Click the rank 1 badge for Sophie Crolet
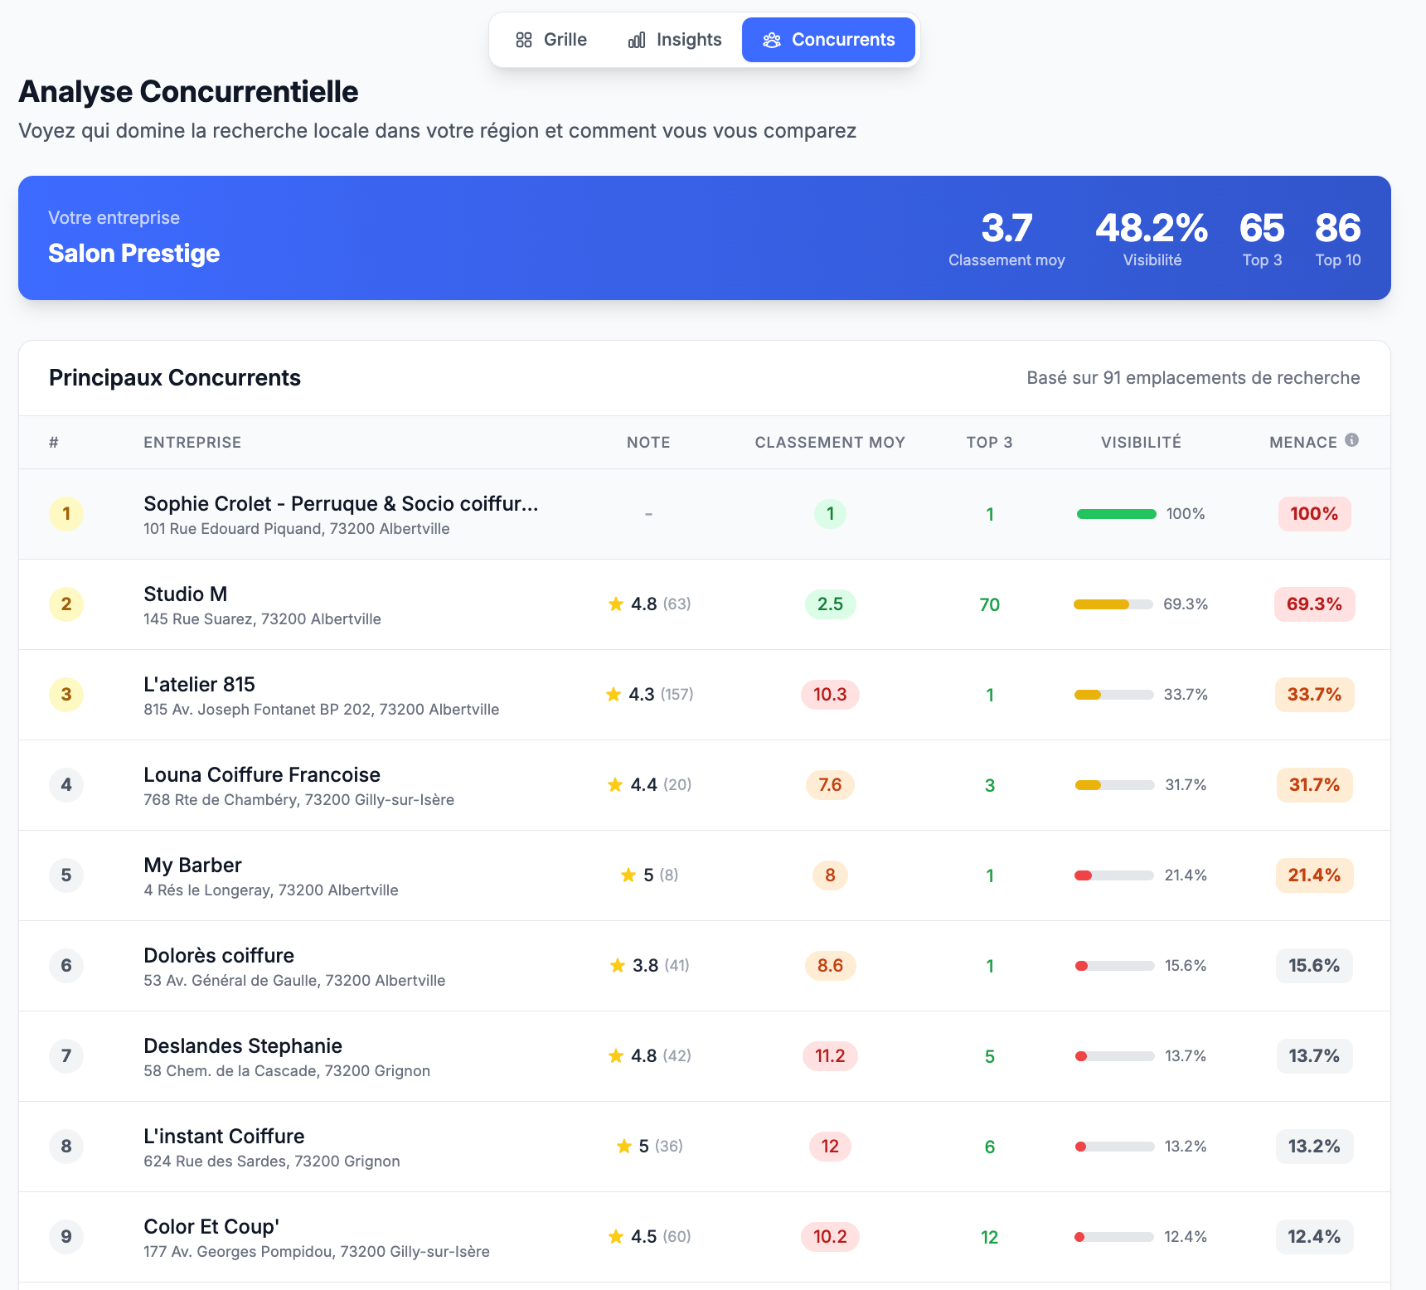Viewport: 1426px width, 1290px height. click(66, 514)
